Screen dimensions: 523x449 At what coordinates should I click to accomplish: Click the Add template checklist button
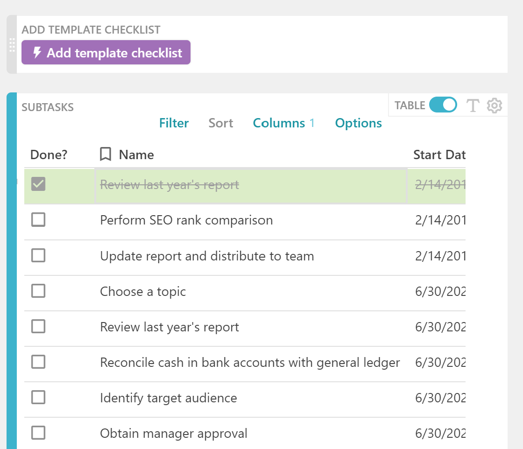pyautogui.click(x=106, y=53)
